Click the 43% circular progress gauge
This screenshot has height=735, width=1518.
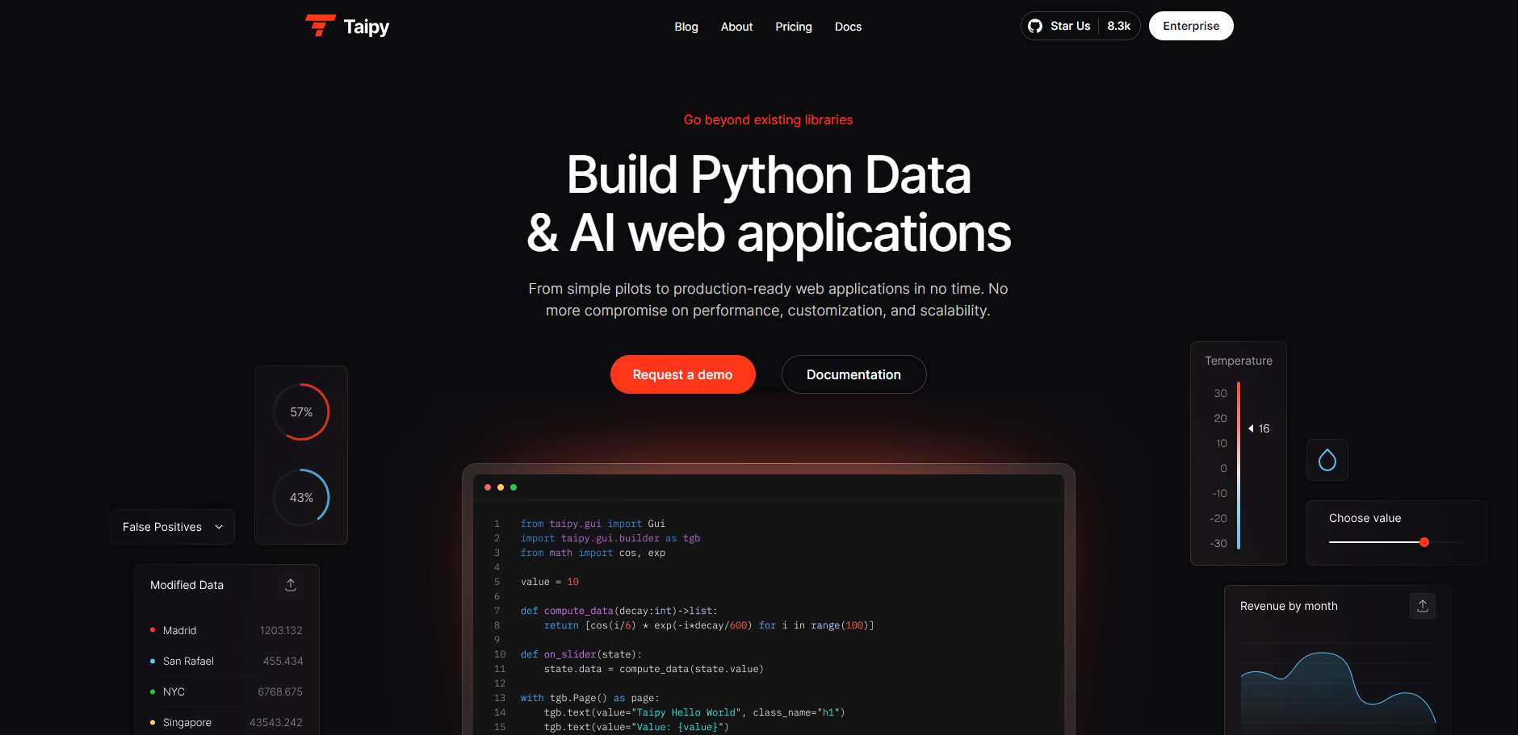point(301,497)
